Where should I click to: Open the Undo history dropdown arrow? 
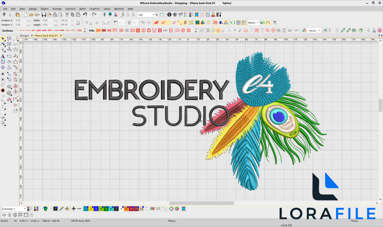point(90,15)
